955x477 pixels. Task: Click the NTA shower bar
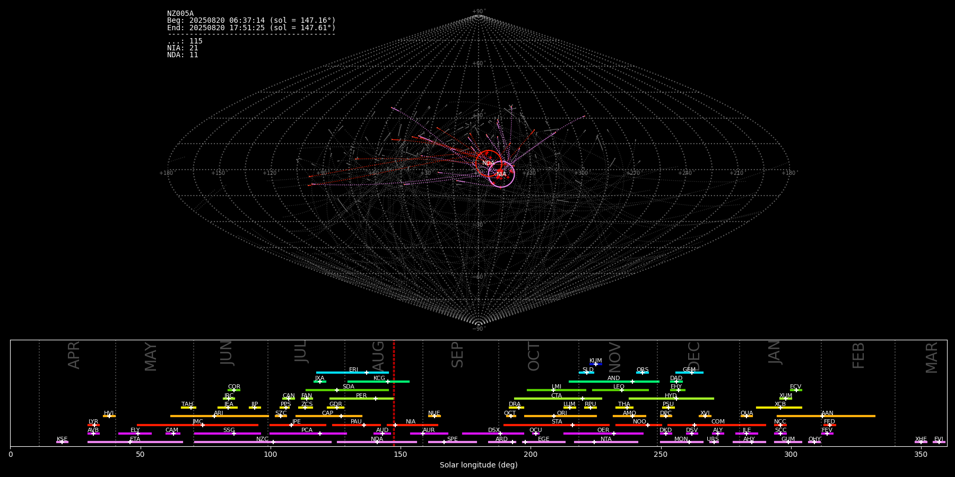[x=606, y=442]
